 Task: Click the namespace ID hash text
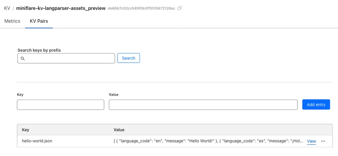click(142, 8)
